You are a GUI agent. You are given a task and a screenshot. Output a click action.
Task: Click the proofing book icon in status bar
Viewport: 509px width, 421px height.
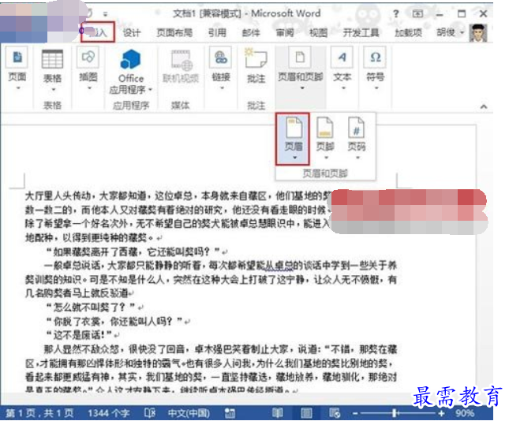point(150,413)
